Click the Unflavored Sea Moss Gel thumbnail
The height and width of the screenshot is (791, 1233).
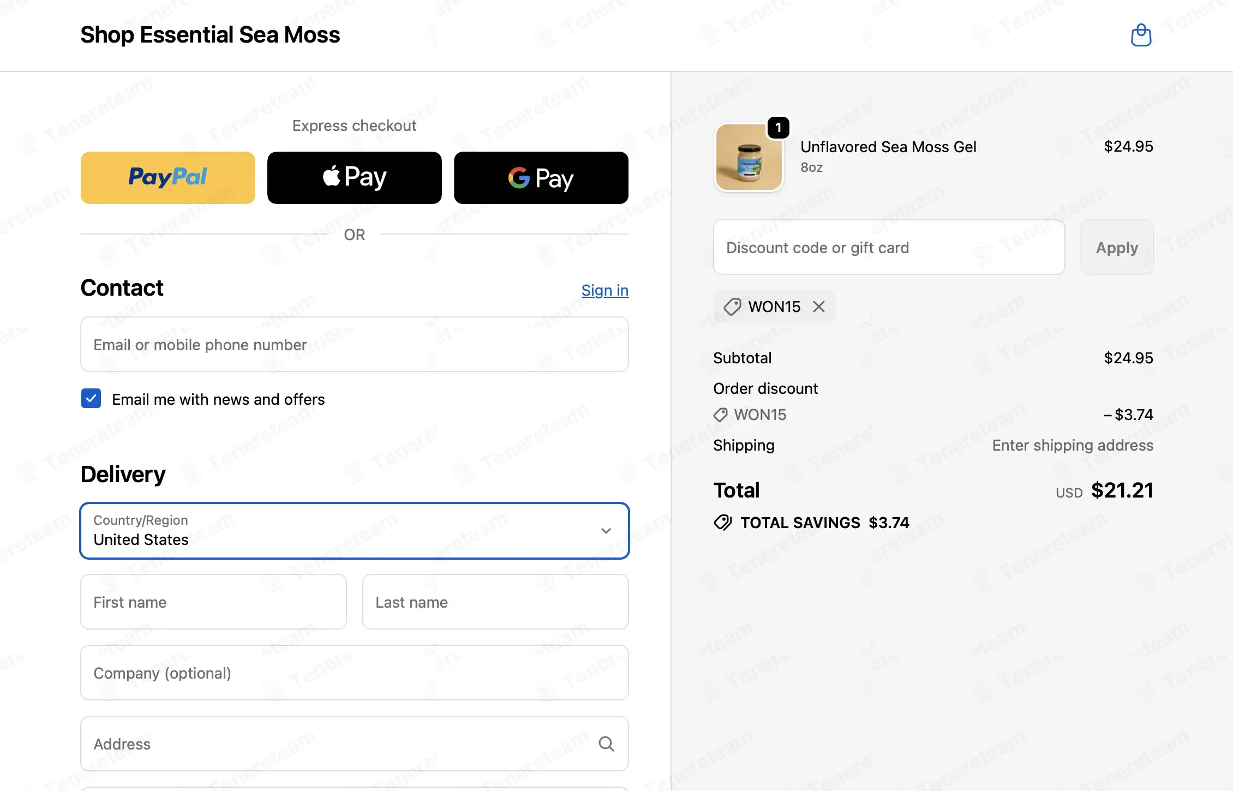pos(749,157)
